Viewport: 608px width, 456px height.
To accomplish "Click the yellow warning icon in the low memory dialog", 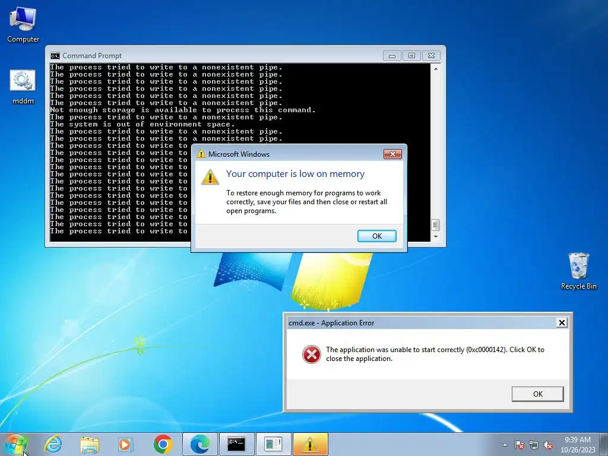I will [x=210, y=177].
